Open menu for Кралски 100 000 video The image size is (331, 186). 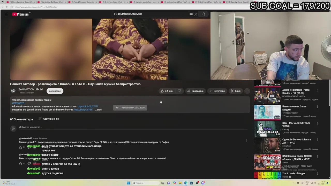pos(318,156)
